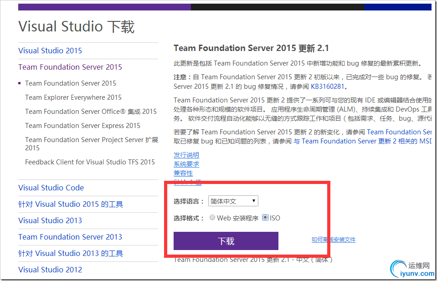Open the KB3160281 article link
The height and width of the screenshot is (281, 437).
click(328, 87)
